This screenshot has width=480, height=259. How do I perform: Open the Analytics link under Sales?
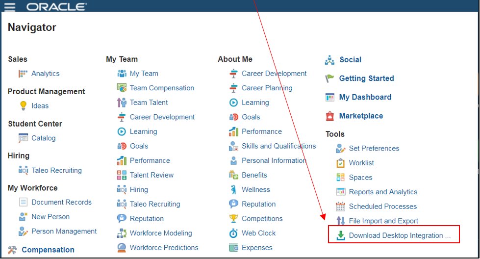click(45, 74)
